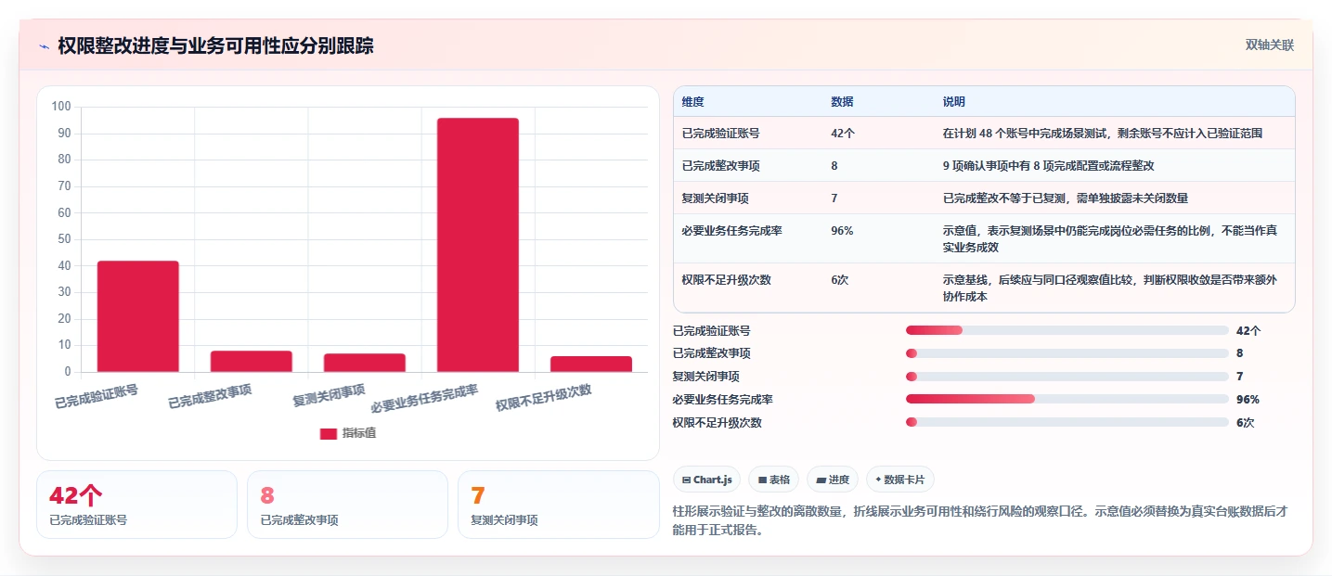Viewport: 1332px width, 576px height.
Task: Click the 42个 summary card
Action: tap(137, 505)
